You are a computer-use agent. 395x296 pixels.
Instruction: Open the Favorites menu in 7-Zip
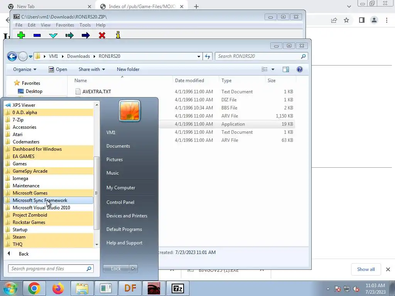point(65,25)
